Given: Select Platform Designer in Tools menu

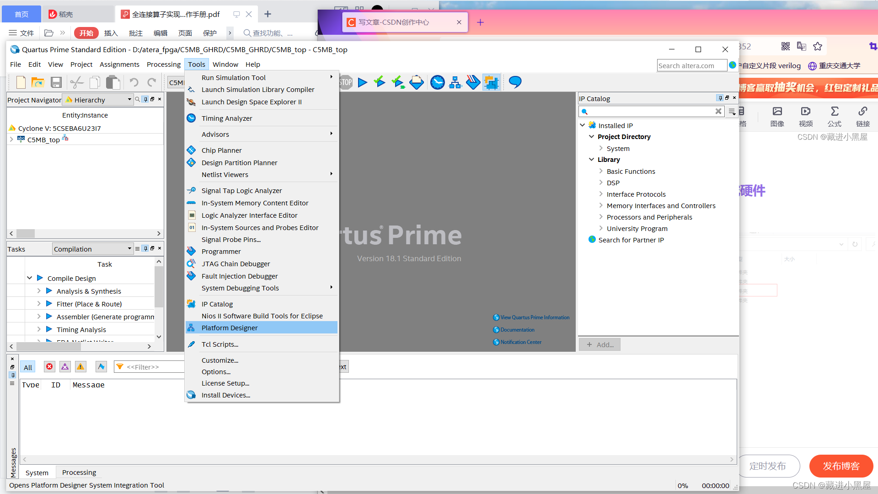Looking at the screenshot, I should tap(262, 328).
